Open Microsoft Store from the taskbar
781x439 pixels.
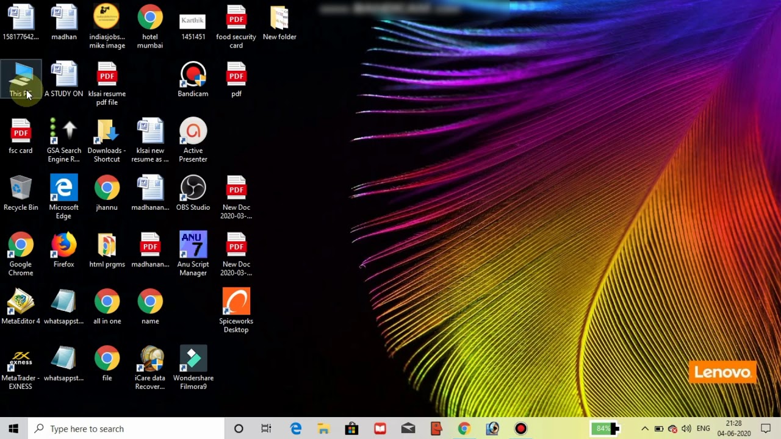351,429
